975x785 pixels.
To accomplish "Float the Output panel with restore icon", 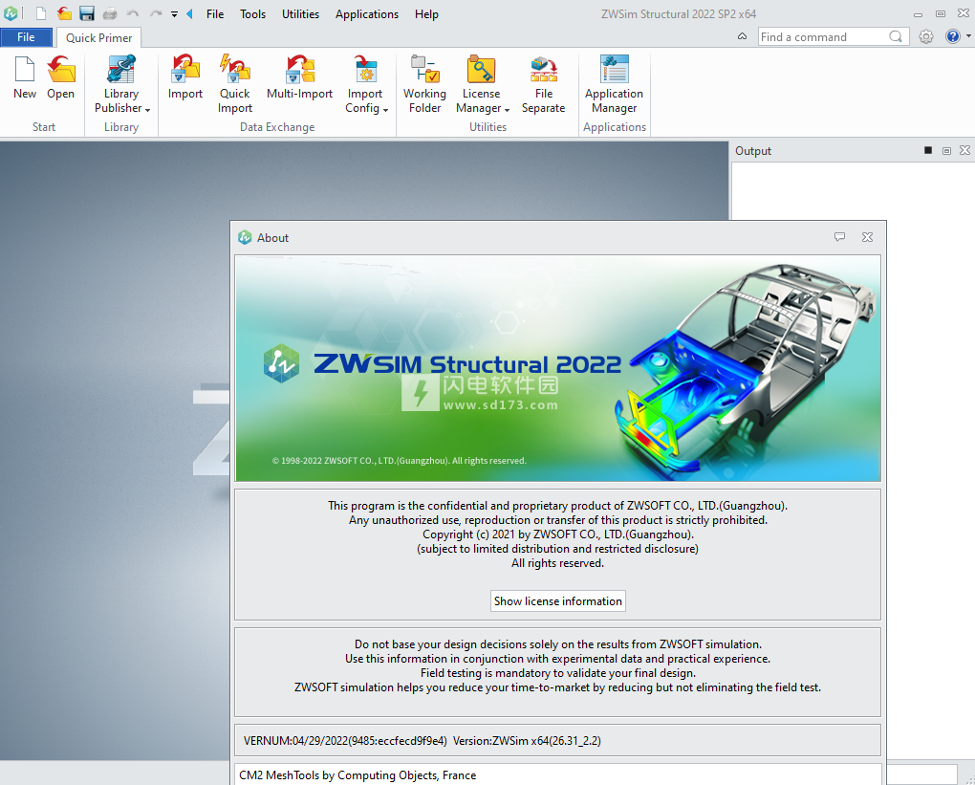I will pos(946,150).
